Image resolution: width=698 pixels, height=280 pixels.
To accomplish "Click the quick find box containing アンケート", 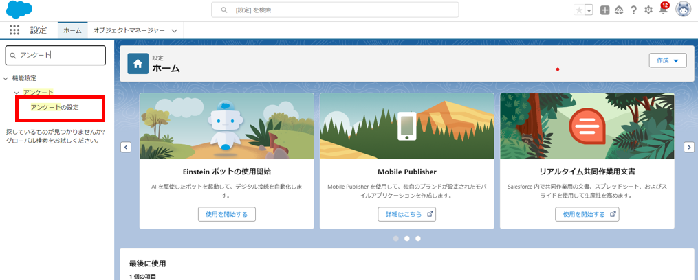I will pyautogui.click(x=55, y=55).
